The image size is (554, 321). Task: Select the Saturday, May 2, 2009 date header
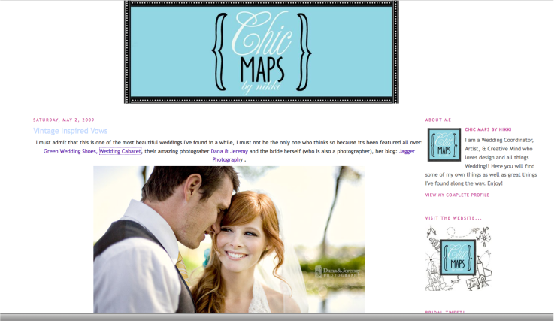point(62,120)
